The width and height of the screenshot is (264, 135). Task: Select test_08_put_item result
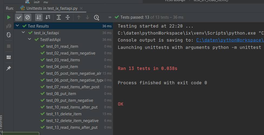63,93
